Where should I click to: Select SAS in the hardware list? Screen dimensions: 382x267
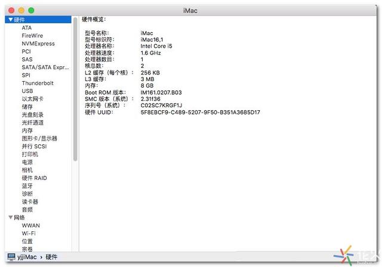27,60
